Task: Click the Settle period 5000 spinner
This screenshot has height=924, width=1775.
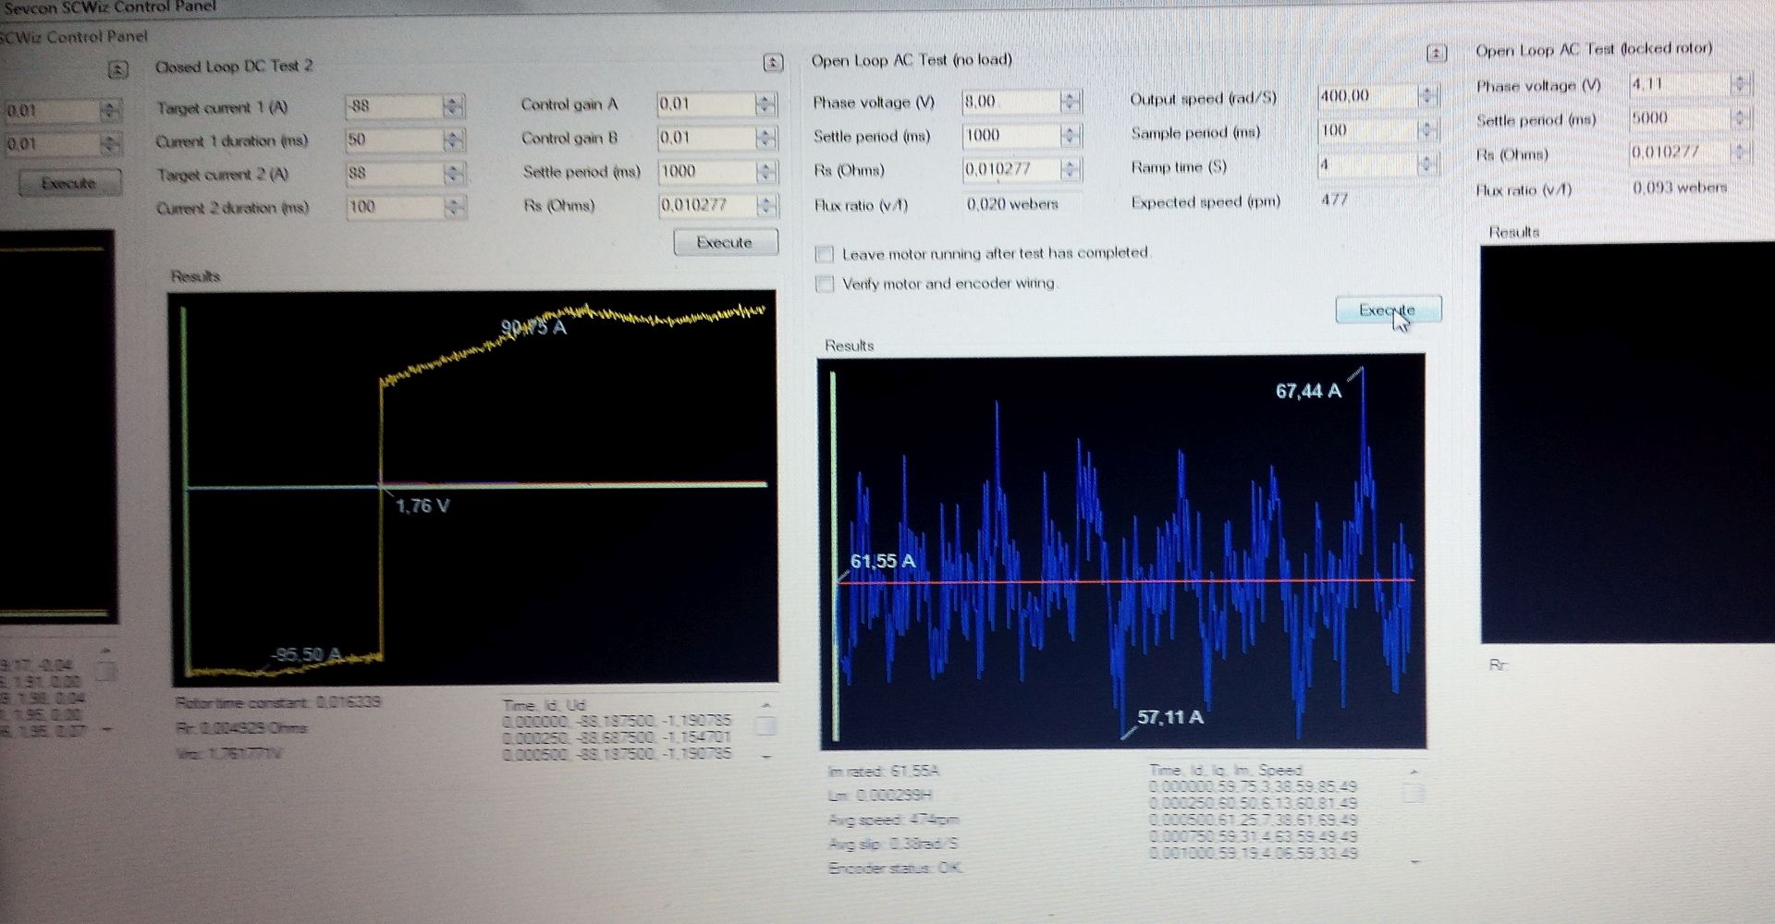Action: click(x=1739, y=118)
